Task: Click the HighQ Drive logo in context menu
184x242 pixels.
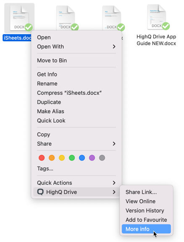Action: pos(40,192)
